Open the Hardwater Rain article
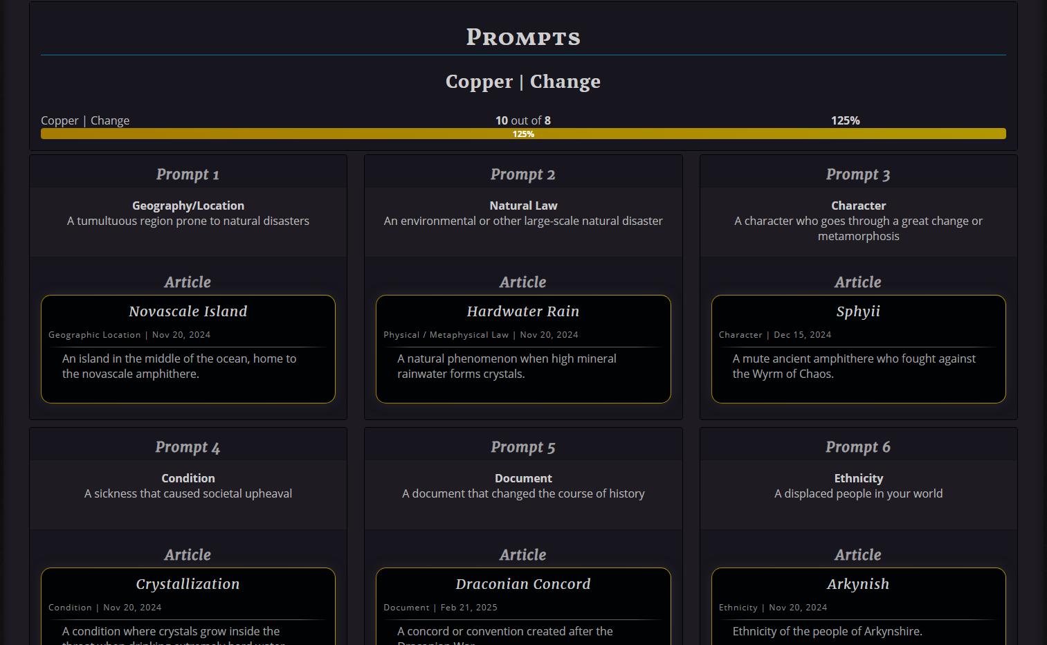The height and width of the screenshot is (645, 1047). click(522, 311)
